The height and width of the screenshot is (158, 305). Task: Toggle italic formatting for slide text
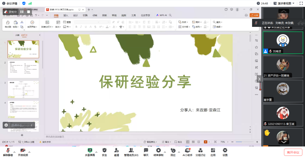click(82, 27)
